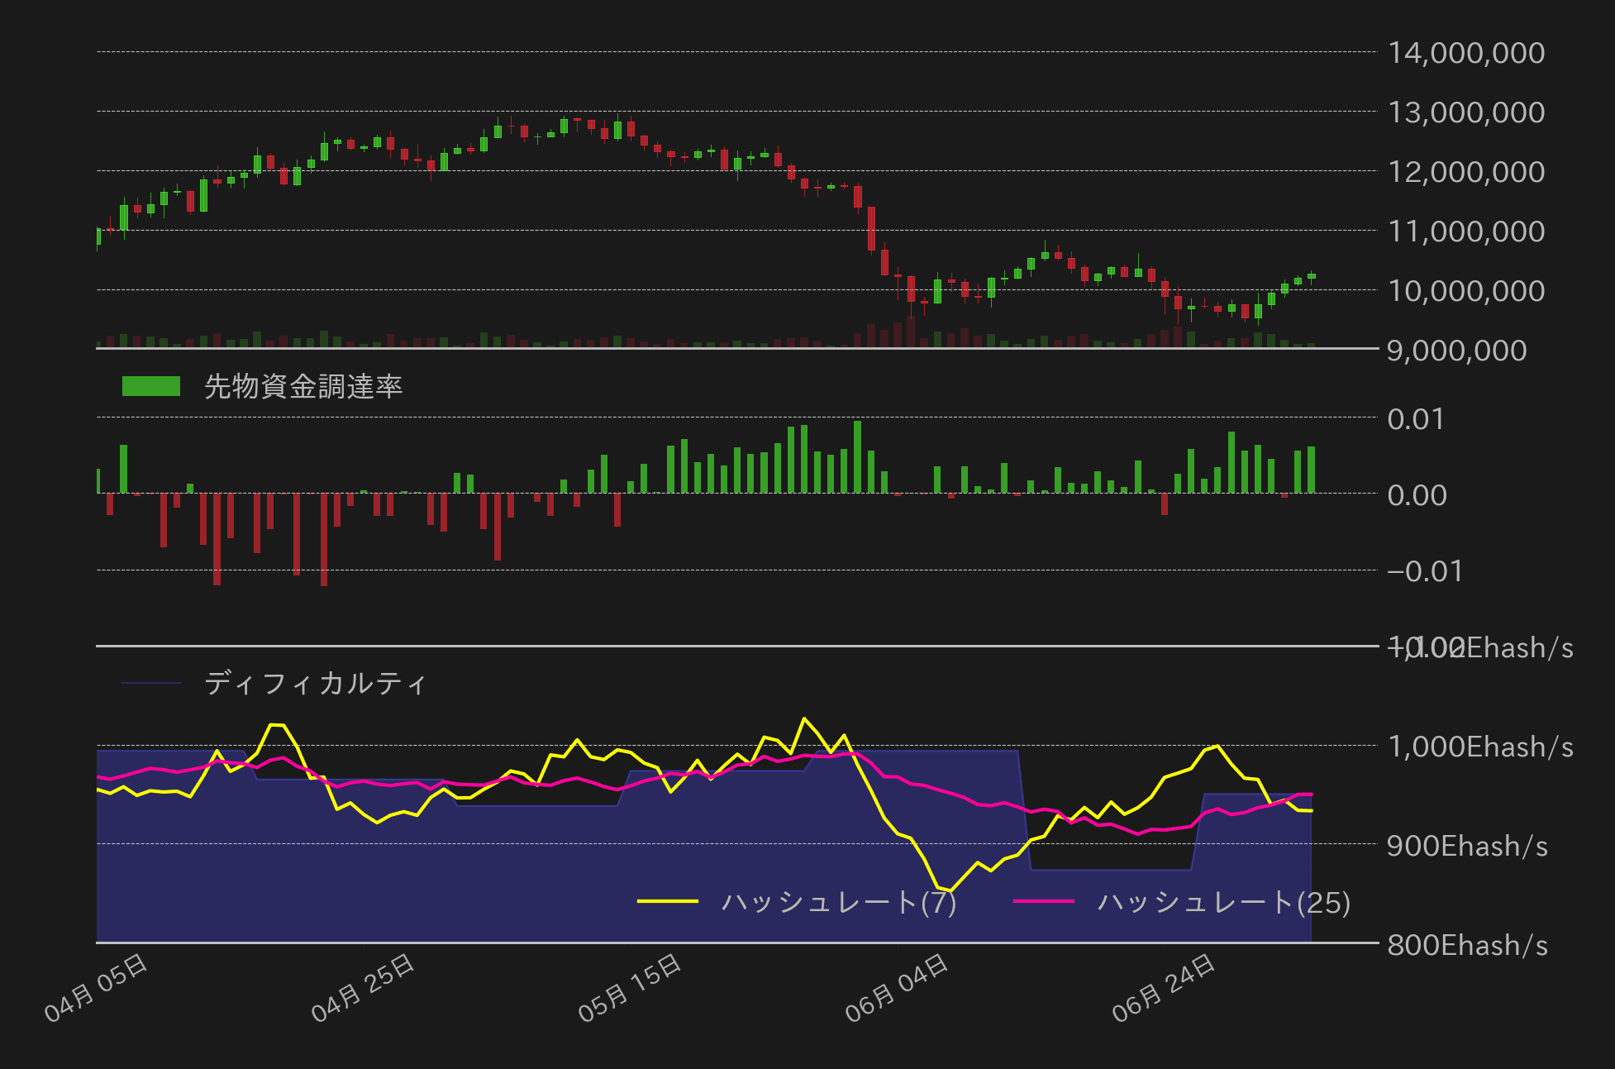
Task: Click the 10,000,000 price axis label
Action: point(1466,291)
